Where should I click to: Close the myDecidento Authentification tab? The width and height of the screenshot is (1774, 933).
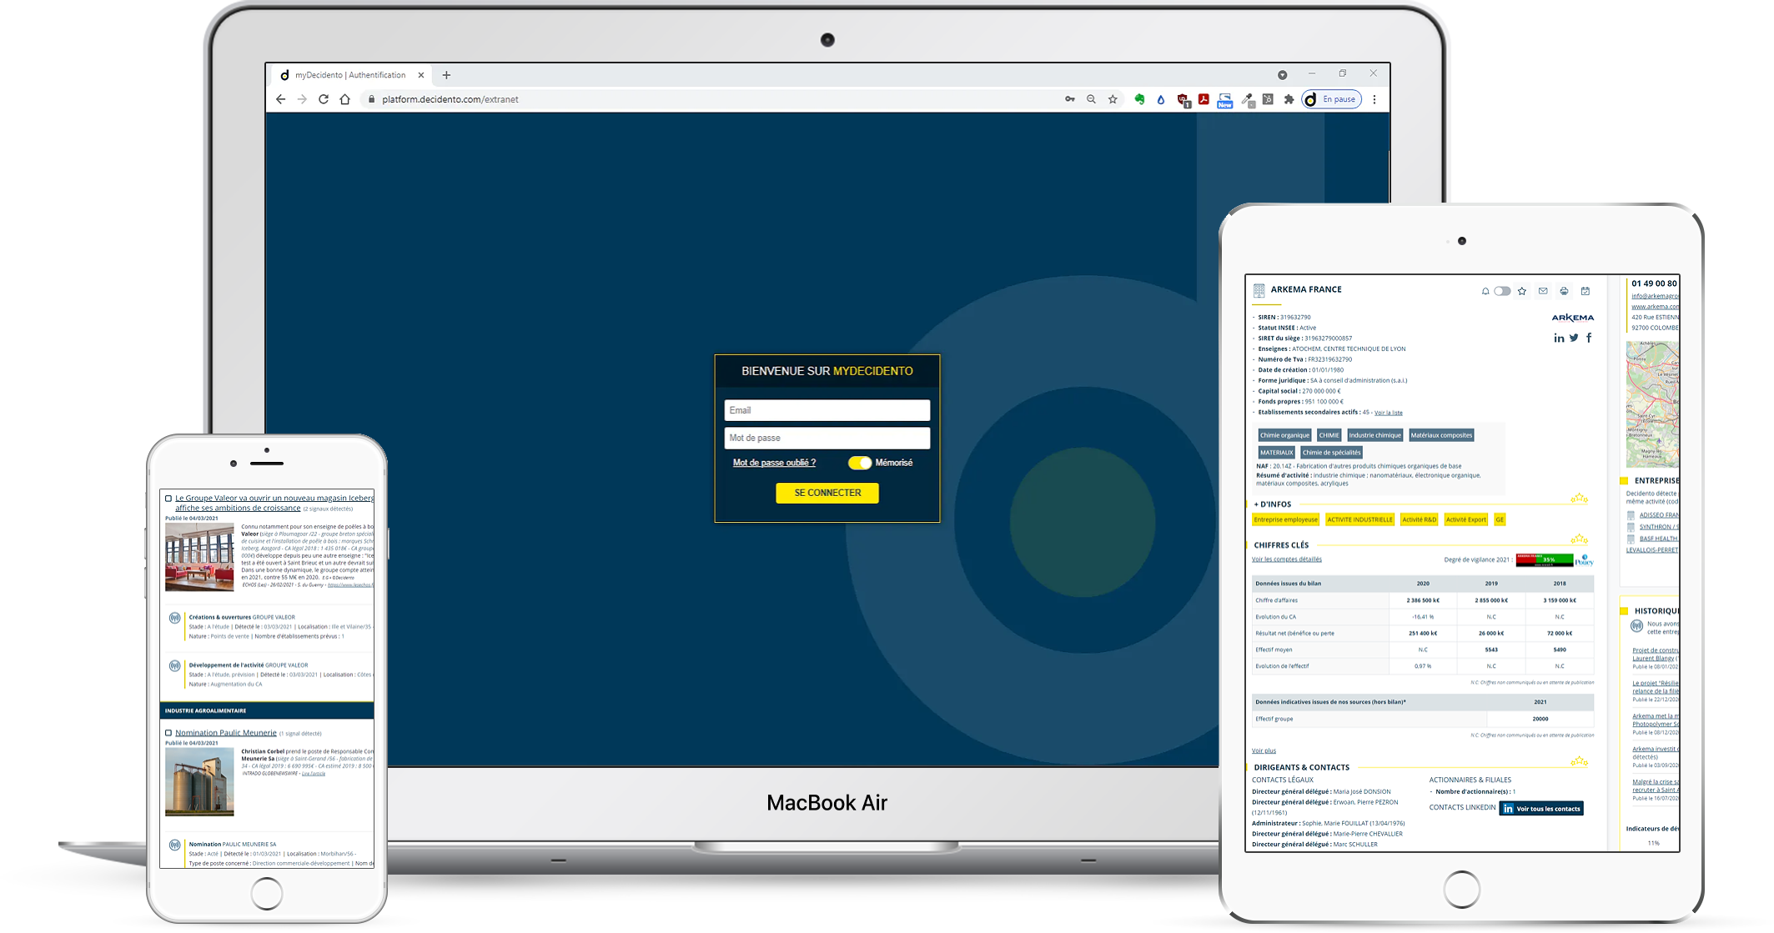(x=421, y=75)
